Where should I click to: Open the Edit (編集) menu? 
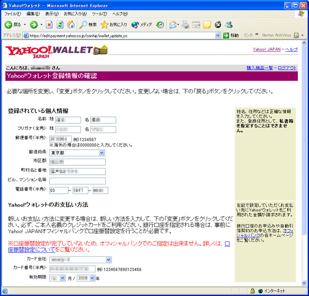pyautogui.click(x=33, y=14)
